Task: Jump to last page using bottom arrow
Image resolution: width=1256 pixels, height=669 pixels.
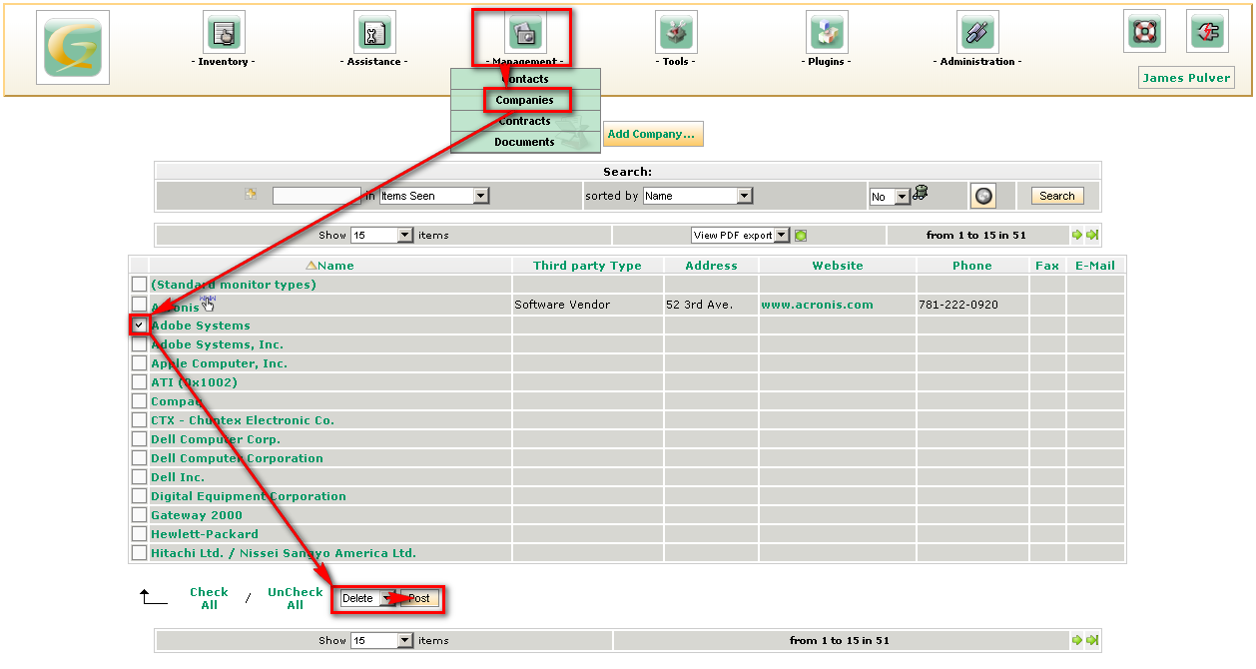Action: [x=1092, y=641]
